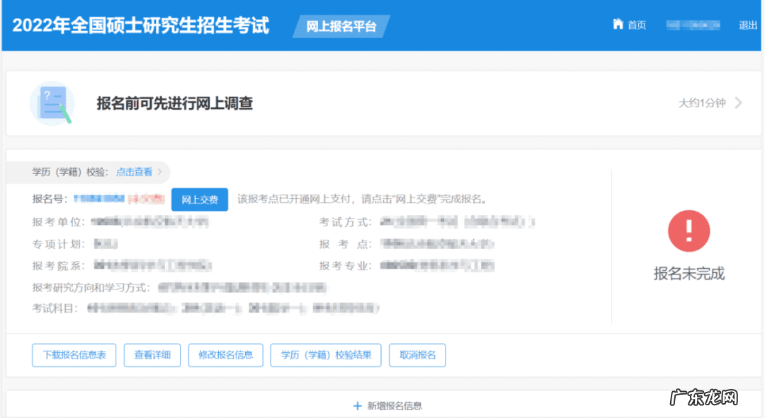Screen dimensions: 765x418
Task: Expand the chevron after 点击查看
Action: (160, 172)
